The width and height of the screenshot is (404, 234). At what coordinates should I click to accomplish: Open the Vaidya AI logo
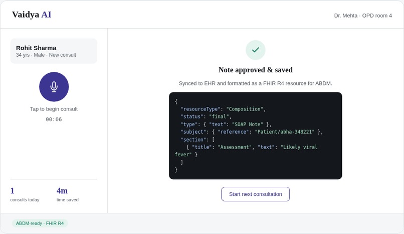coord(32,15)
